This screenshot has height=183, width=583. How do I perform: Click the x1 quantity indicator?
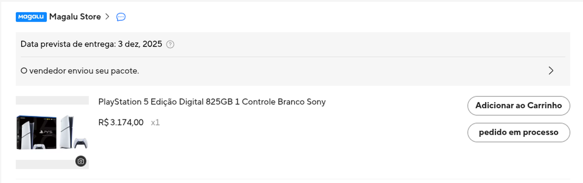click(155, 122)
